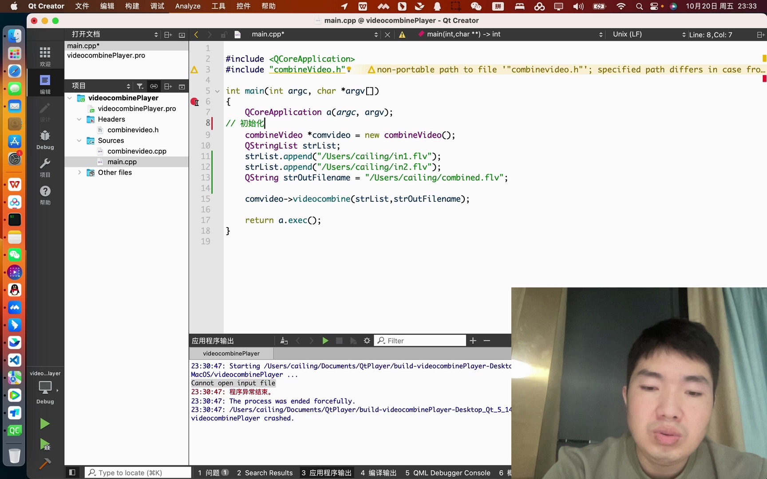Open Spotlight search in menu bar
Image resolution: width=767 pixels, height=479 pixels.
[639, 6]
